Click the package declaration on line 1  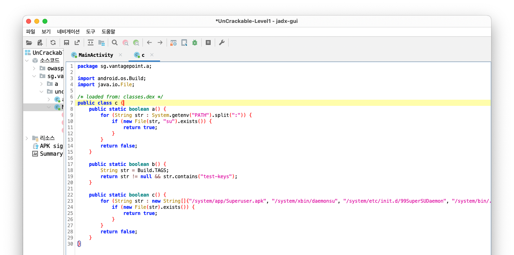click(114, 66)
